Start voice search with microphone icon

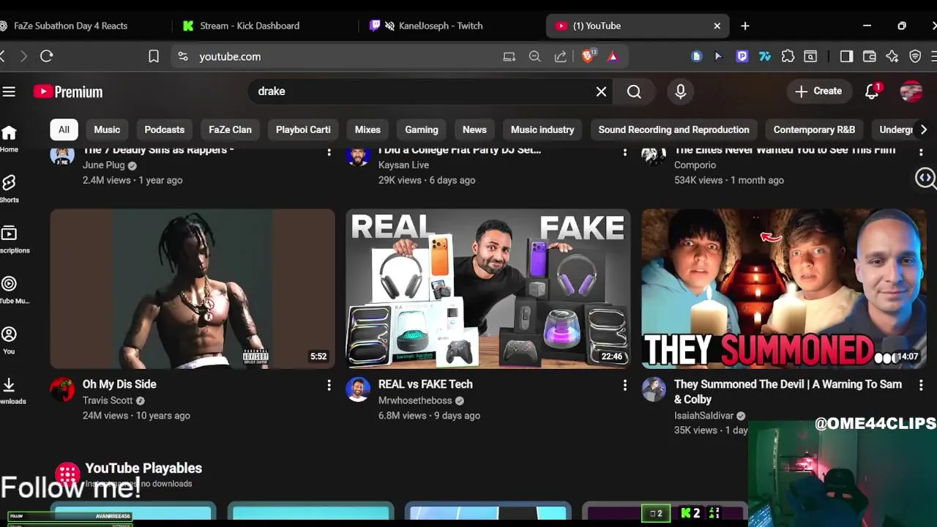[x=681, y=91]
